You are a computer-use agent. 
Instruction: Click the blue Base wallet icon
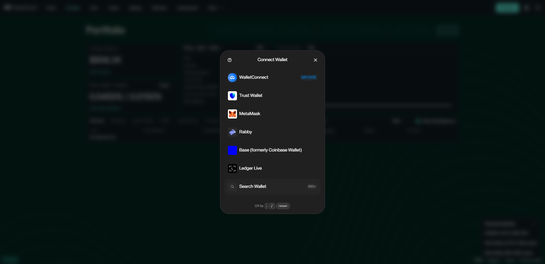click(x=232, y=150)
